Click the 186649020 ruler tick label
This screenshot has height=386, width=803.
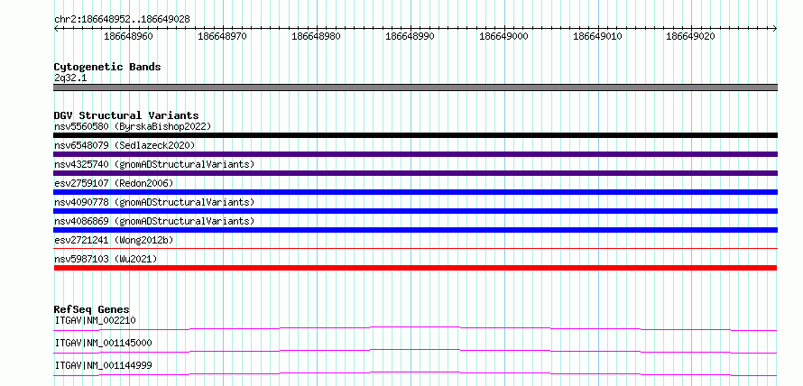pyautogui.click(x=690, y=36)
